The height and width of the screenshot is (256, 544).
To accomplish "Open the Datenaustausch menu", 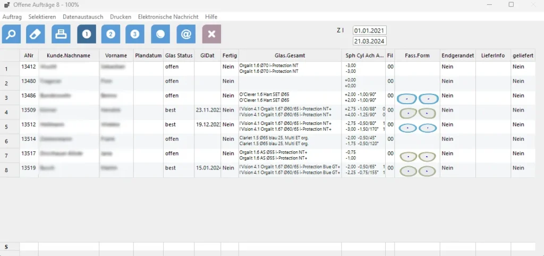I will 83,17.
